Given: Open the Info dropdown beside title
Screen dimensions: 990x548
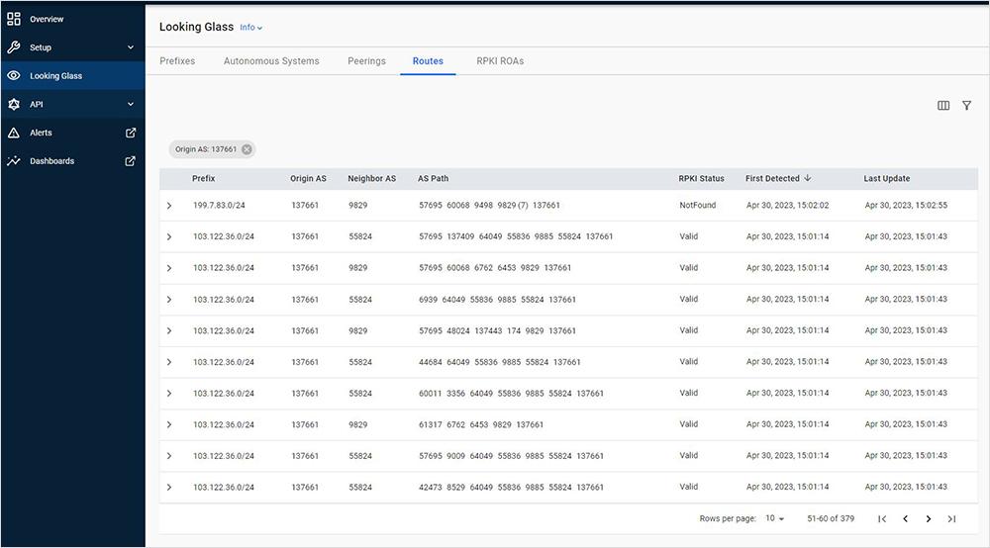Looking at the screenshot, I should (x=251, y=28).
